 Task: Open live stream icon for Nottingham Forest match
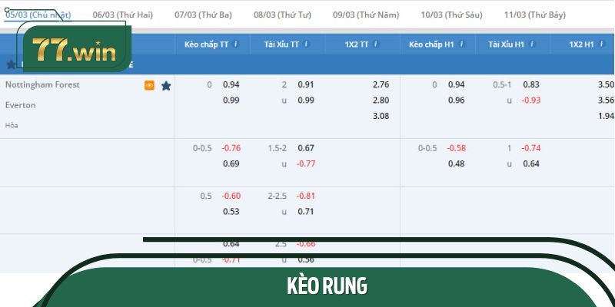(149, 85)
